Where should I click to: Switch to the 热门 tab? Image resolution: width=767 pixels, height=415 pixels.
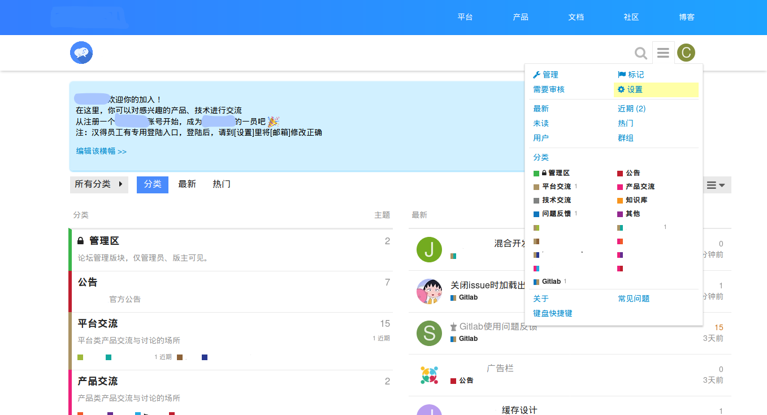click(x=221, y=184)
